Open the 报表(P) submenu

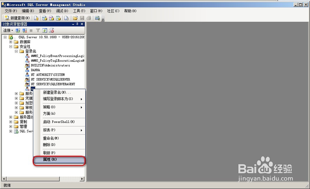pyautogui.click(x=59, y=130)
